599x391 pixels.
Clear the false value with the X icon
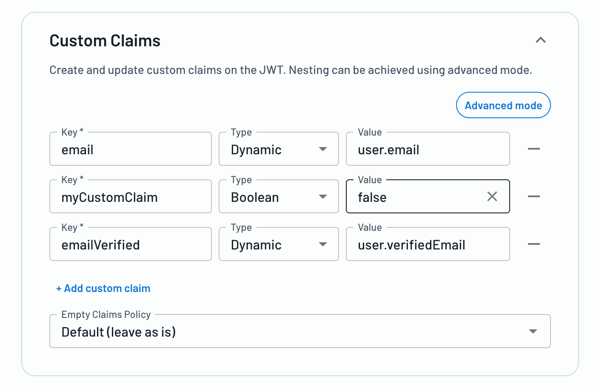point(492,196)
